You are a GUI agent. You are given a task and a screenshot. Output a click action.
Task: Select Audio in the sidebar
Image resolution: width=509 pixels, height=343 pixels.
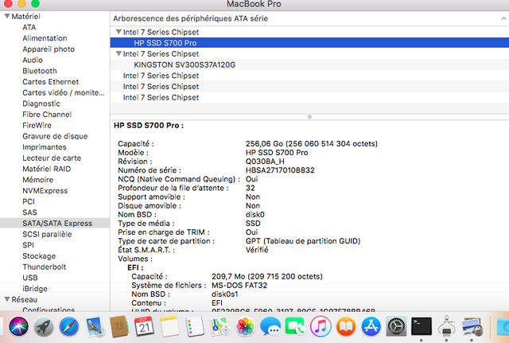click(33, 60)
